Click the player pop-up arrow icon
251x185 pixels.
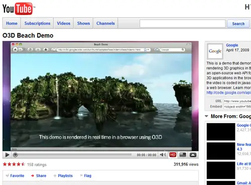point(193,155)
